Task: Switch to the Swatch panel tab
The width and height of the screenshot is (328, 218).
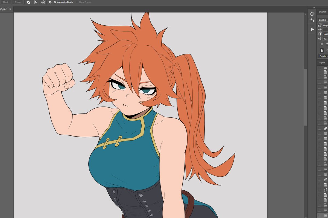Action: (323, 11)
